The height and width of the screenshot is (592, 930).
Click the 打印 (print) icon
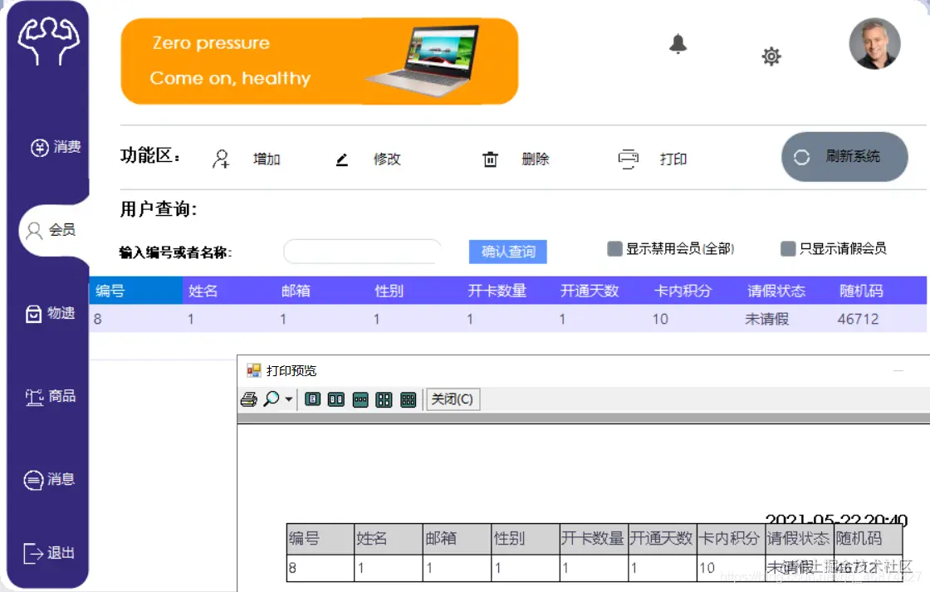[629, 159]
